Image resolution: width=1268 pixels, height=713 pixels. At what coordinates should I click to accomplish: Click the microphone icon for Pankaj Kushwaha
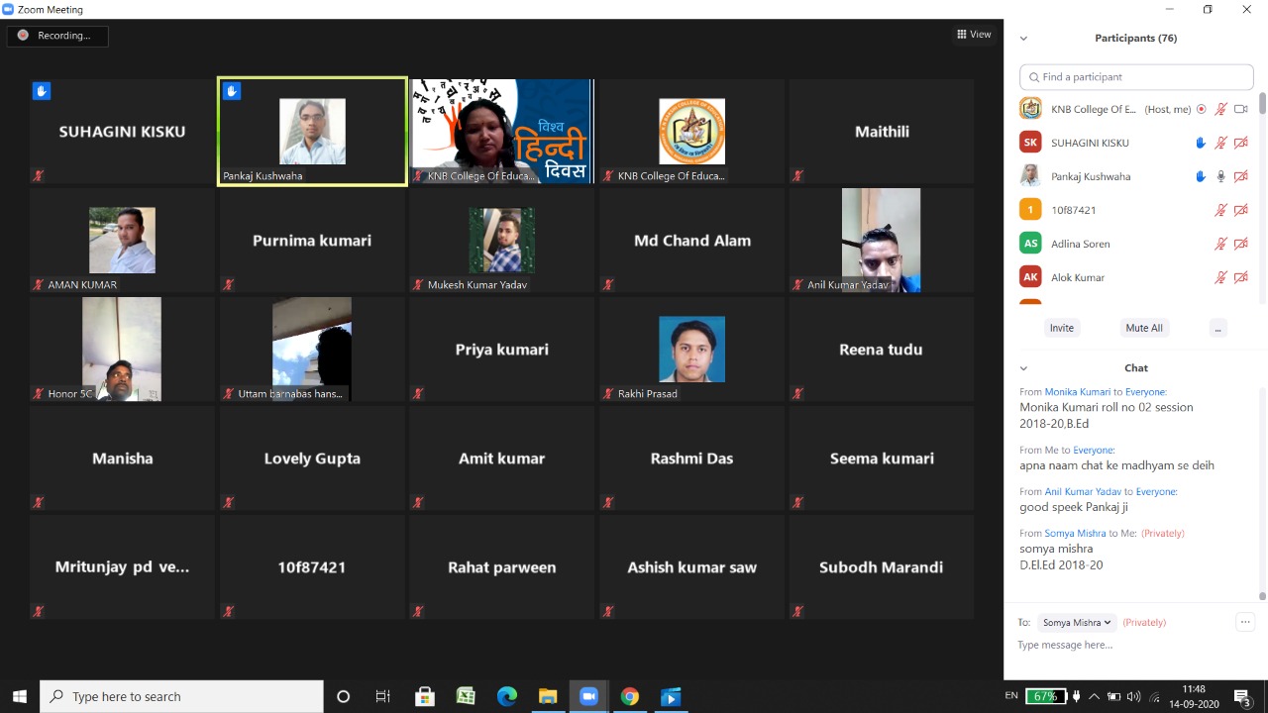[x=1220, y=176]
